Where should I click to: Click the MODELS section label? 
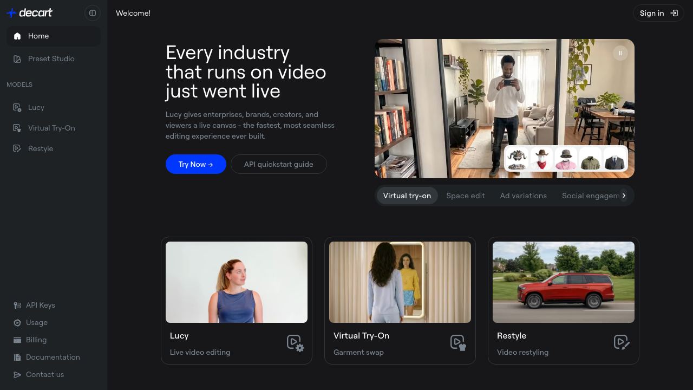pyautogui.click(x=19, y=84)
